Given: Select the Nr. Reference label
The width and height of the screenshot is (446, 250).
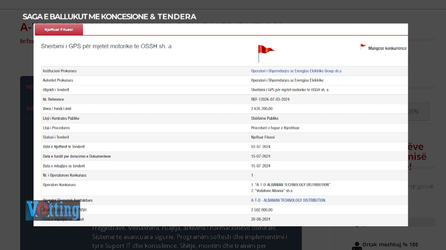Looking at the screenshot, I should (53, 99).
